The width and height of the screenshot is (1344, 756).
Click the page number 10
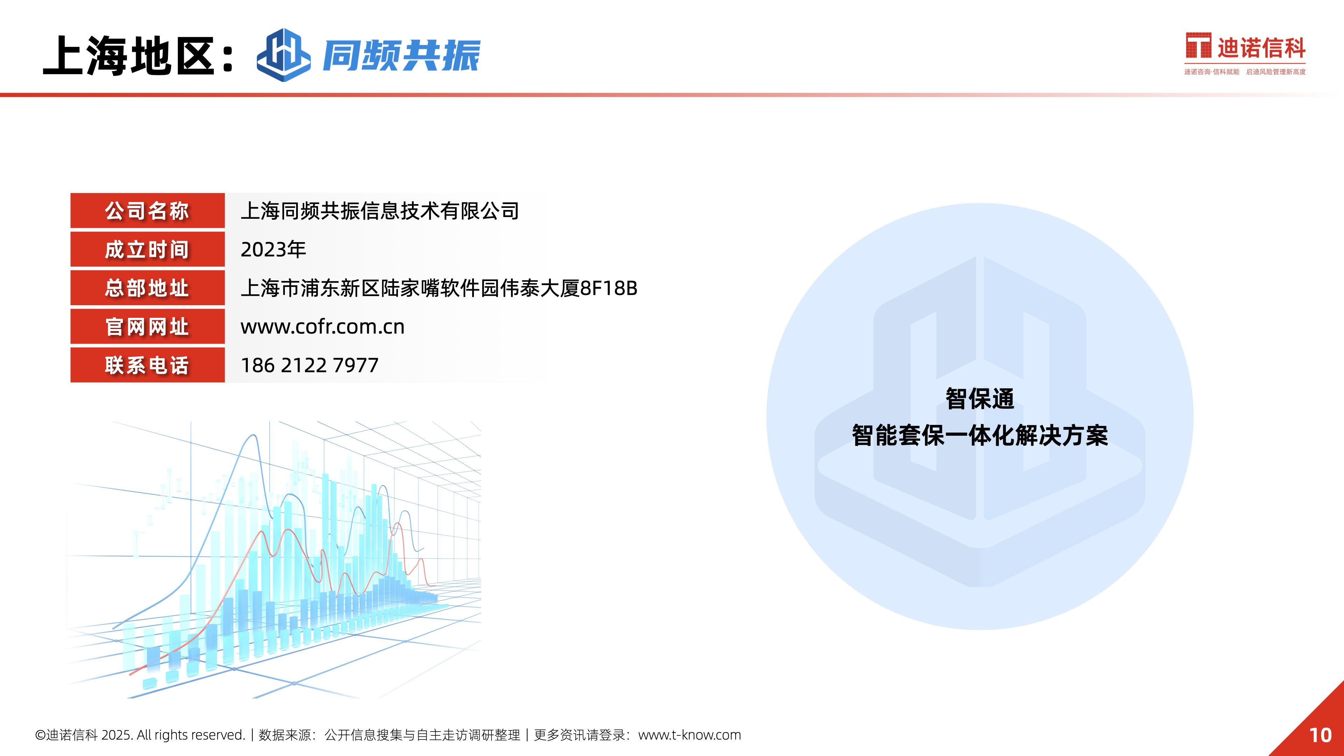tap(1321, 736)
